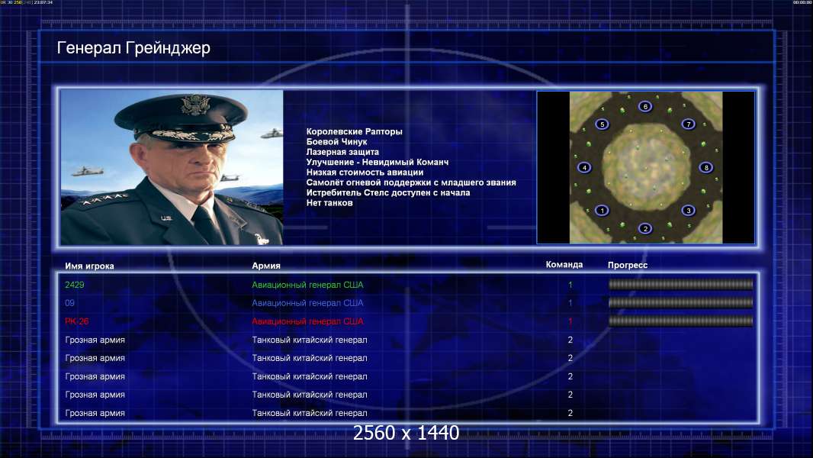Click start position 1 on the map

click(602, 211)
